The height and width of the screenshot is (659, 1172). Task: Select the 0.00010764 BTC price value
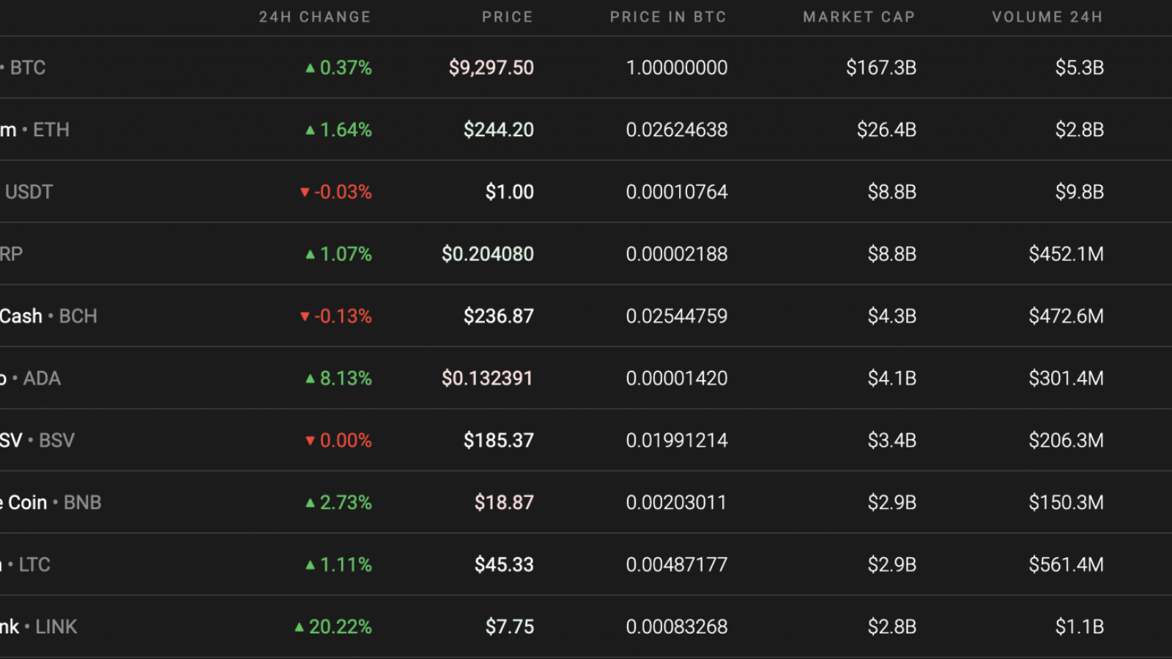(677, 192)
